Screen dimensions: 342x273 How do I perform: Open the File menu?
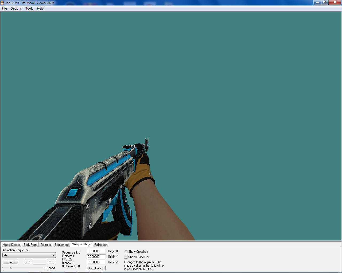click(4, 9)
